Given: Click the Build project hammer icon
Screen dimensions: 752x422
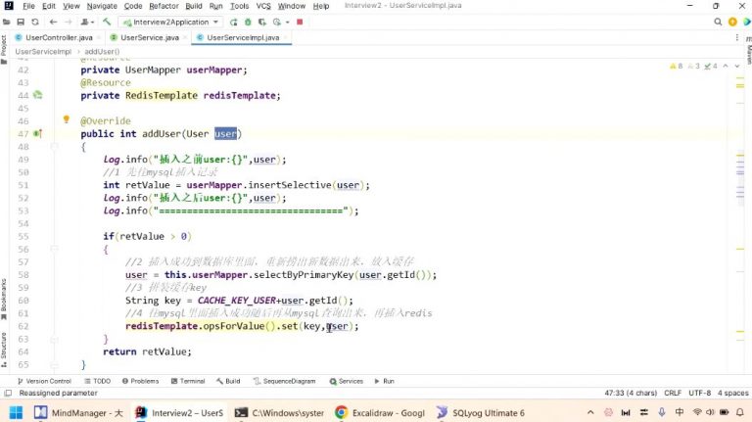Looking at the screenshot, I should click(x=107, y=22).
